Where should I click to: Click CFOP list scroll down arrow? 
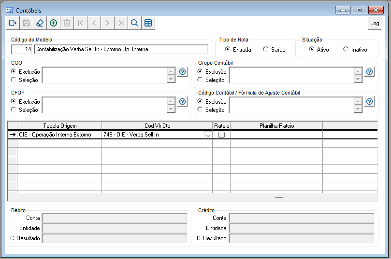(x=171, y=109)
